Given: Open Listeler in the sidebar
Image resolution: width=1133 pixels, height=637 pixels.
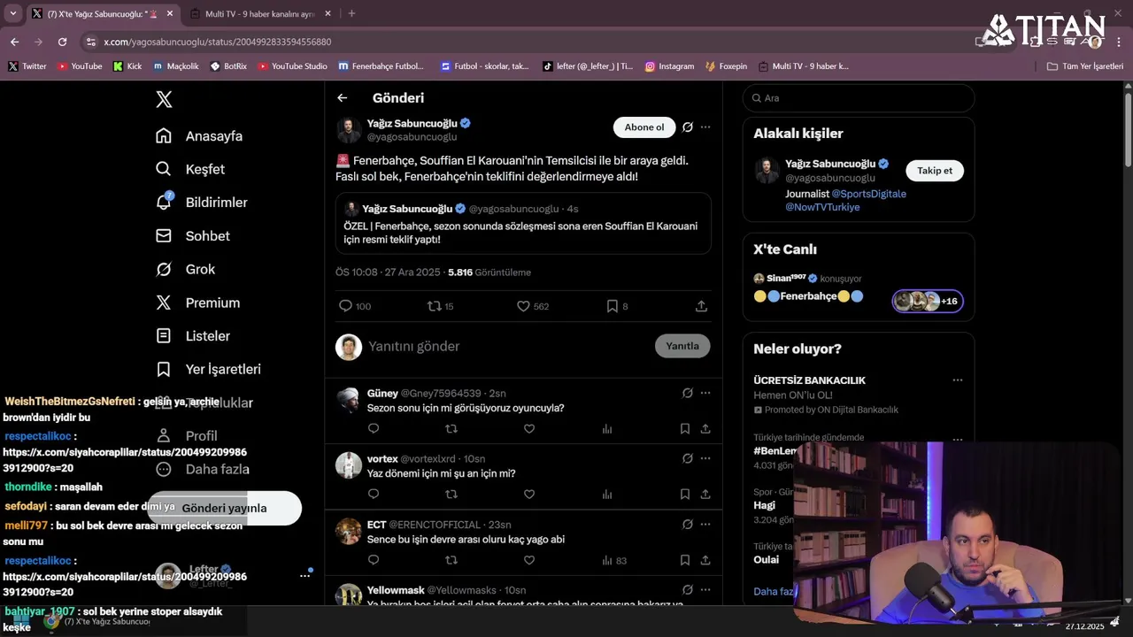Looking at the screenshot, I should (x=193, y=336).
